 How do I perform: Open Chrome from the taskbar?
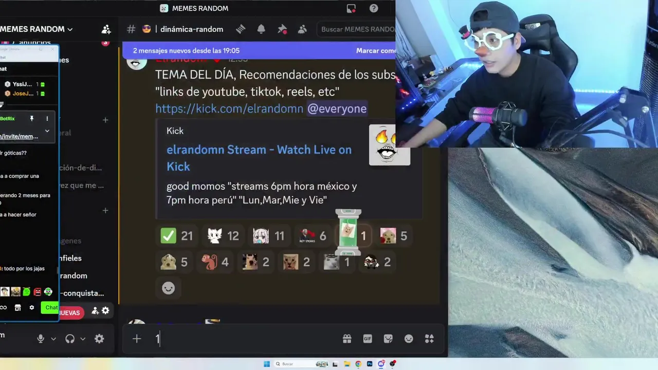click(x=358, y=364)
